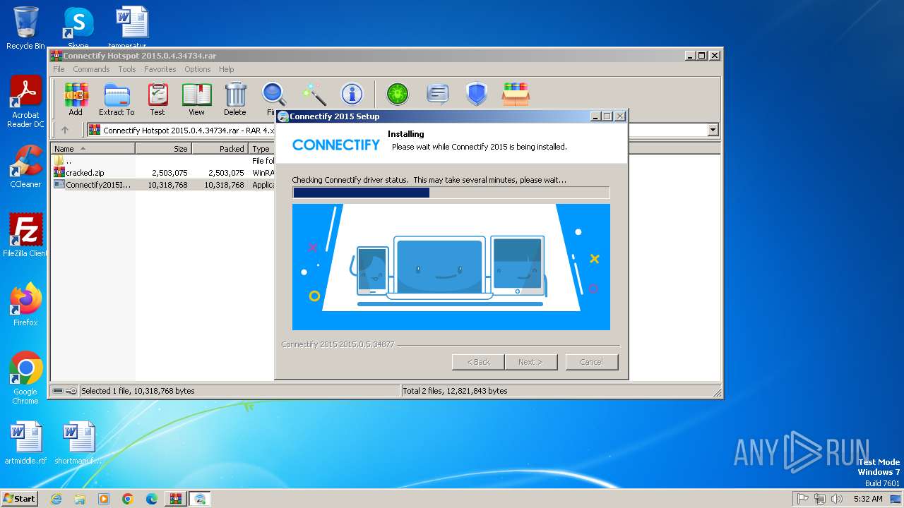
Task: Click the Comment toolbar icon
Action: tap(438, 94)
